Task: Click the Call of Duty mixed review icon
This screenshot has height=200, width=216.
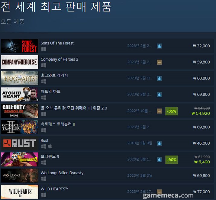Action: pyautogui.click(x=160, y=111)
